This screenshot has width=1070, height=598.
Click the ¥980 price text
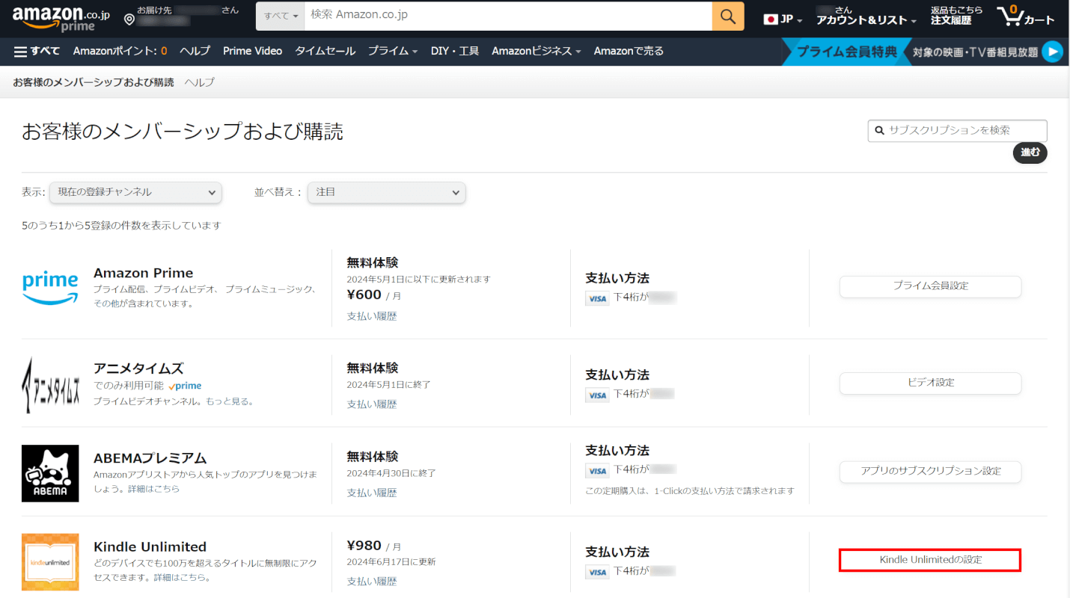tap(364, 546)
